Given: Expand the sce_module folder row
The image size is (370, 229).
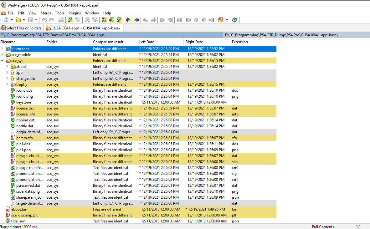Looking at the screenshot, I should point(2,54).
